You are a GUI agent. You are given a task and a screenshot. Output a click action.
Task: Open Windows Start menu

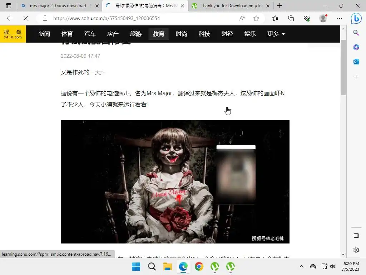click(x=136, y=266)
